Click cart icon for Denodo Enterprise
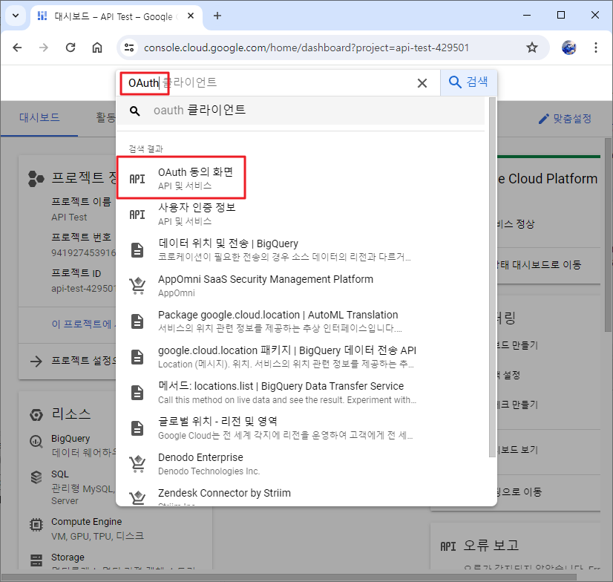The image size is (613, 582). 137,464
